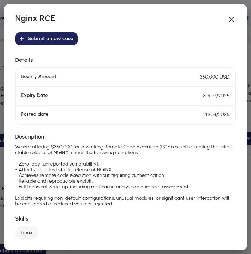Image resolution: width=251 pixels, height=254 pixels.
Task: Click the Description heading
Action: tap(30, 137)
